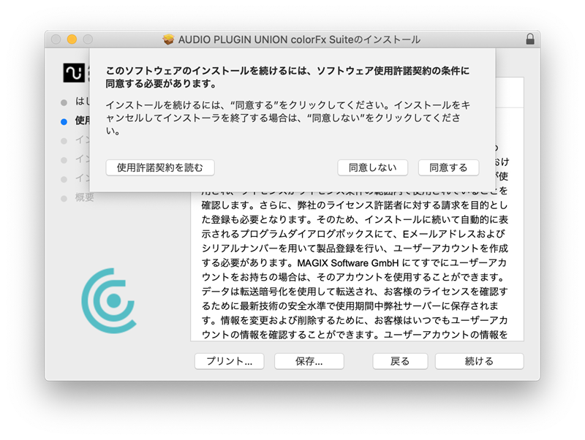Click the Audio Plugin Union logo icon

pyautogui.click(x=74, y=72)
